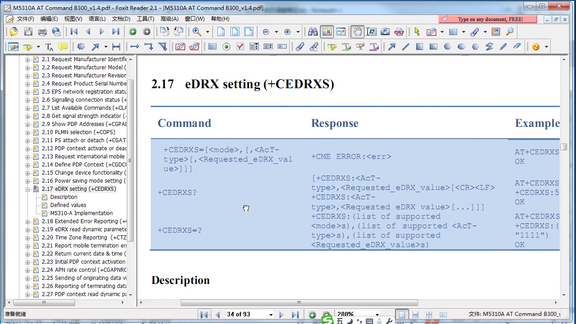576x324 pixels.
Task: Go to 2.24 APN rate control bookmark
Action: tap(84, 270)
